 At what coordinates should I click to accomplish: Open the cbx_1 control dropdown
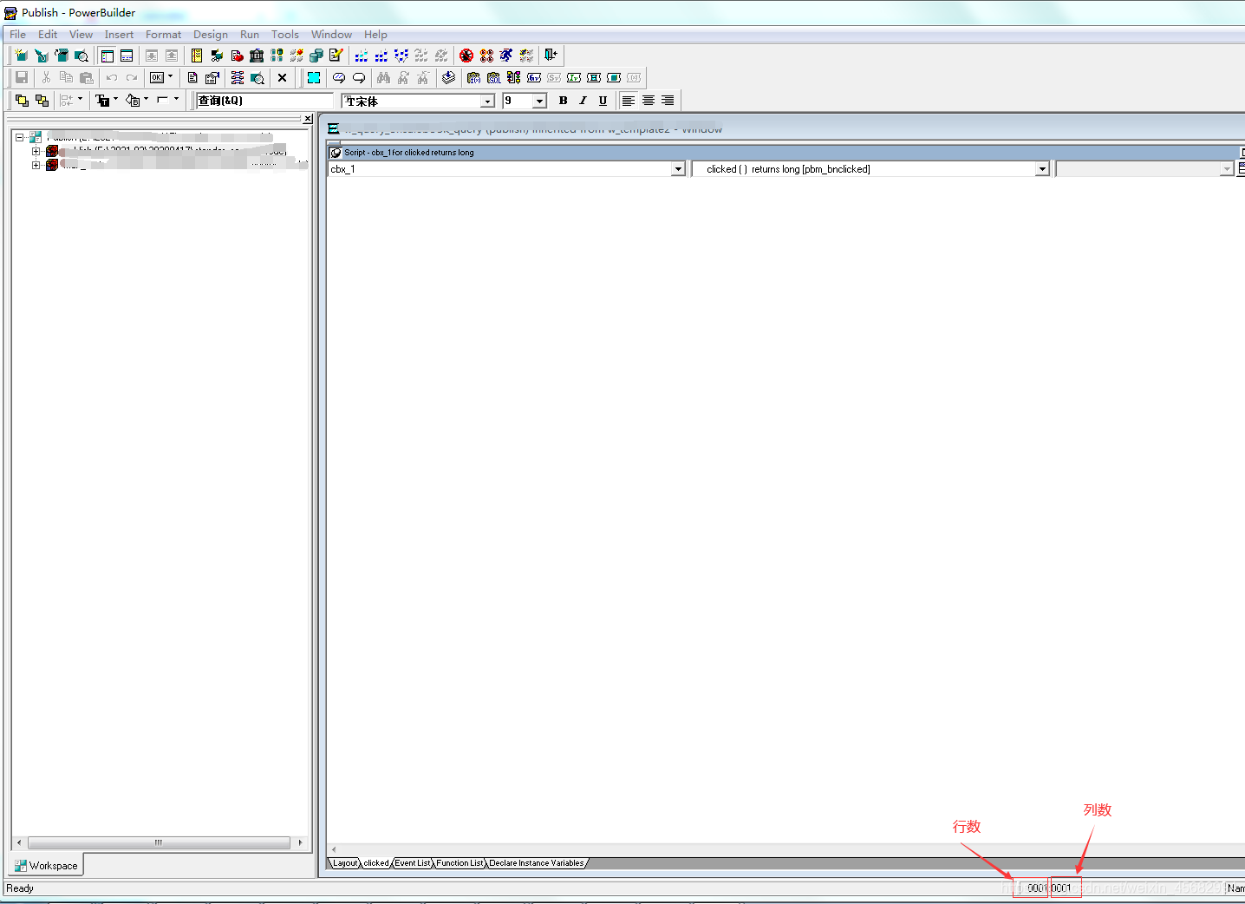(678, 169)
